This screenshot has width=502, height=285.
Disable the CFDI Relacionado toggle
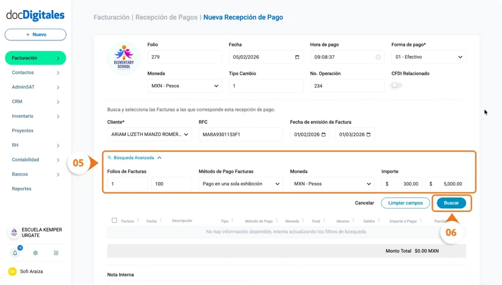396,85
